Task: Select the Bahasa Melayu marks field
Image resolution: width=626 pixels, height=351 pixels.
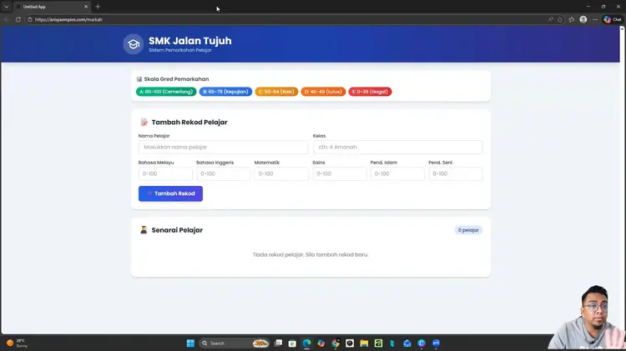Action: click(165, 174)
